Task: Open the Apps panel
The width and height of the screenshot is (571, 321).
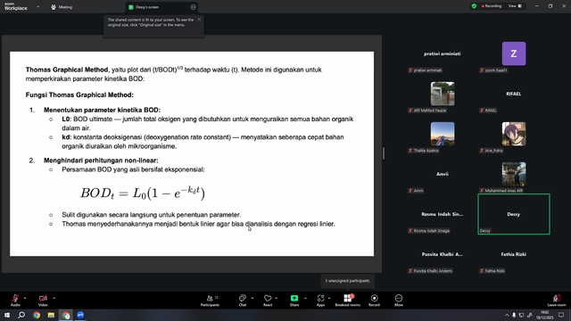Action: click(x=320, y=300)
